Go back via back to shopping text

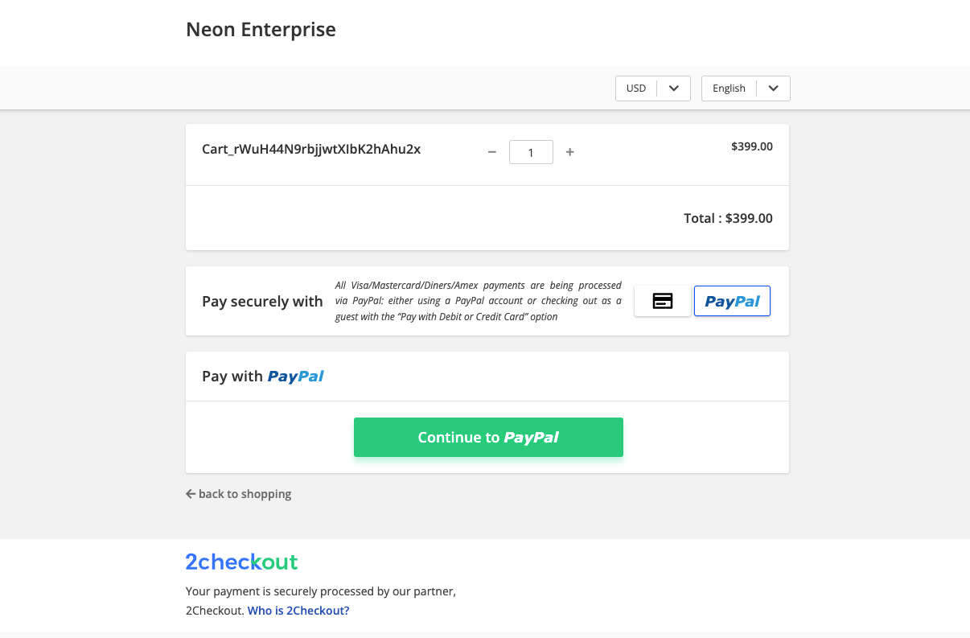tap(245, 494)
